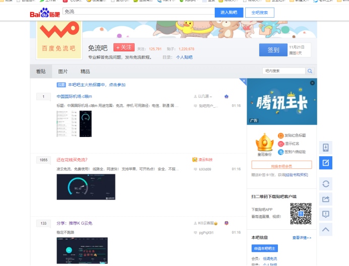Open the post 还在花钱买免流?
This screenshot has height=266, width=349.
72,160
